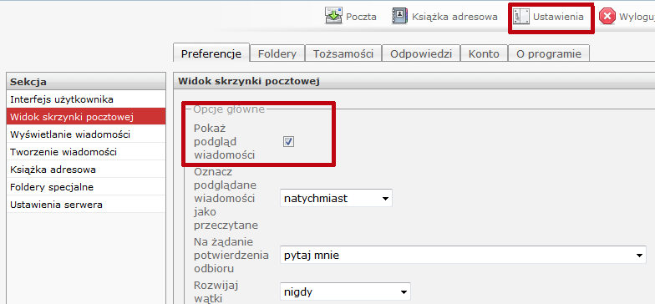Open the Konto tab
The width and height of the screenshot is (655, 304).
(484, 53)
